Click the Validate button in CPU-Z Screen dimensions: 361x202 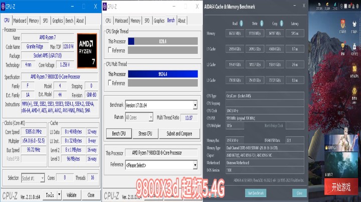(71, 195)
